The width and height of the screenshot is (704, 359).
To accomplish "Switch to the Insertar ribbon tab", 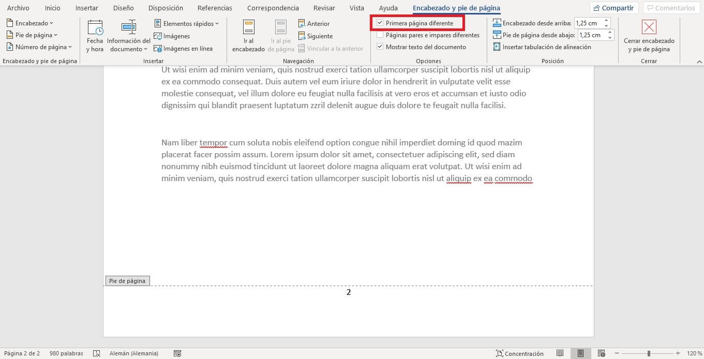I will tap(86, 8).
